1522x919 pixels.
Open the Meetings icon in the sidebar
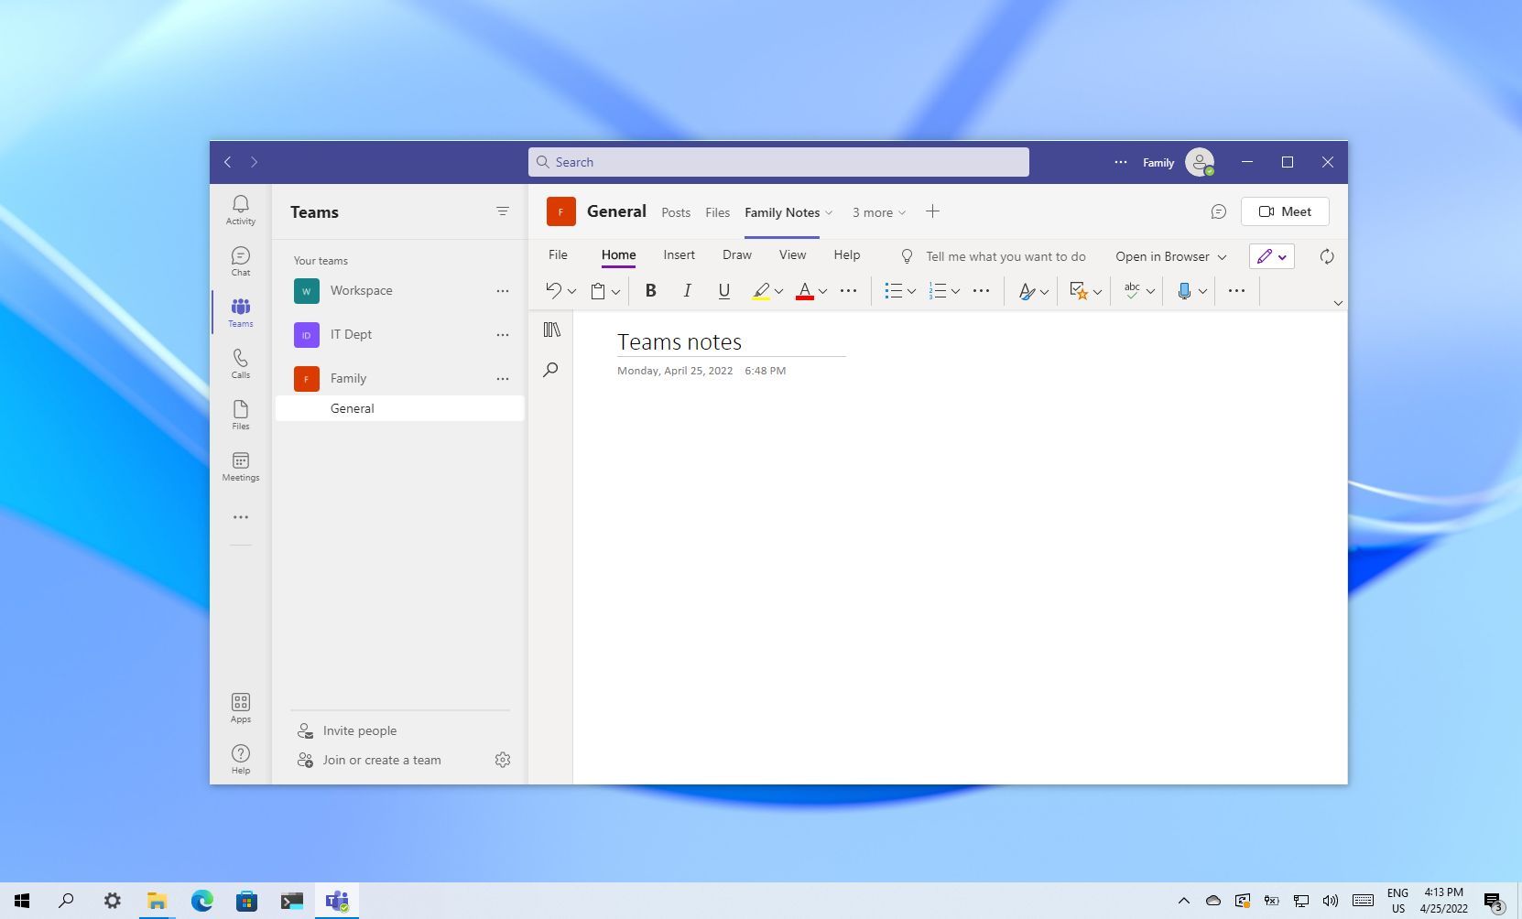[240, 465]
